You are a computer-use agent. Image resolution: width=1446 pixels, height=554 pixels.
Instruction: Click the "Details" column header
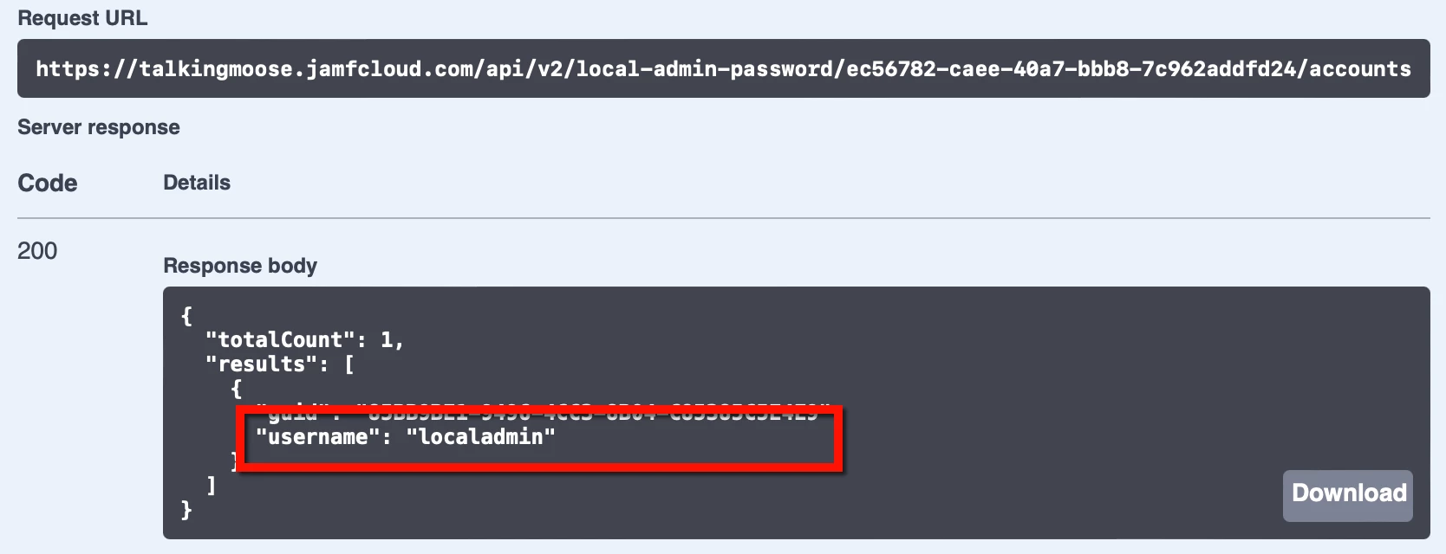coord(197,183)
